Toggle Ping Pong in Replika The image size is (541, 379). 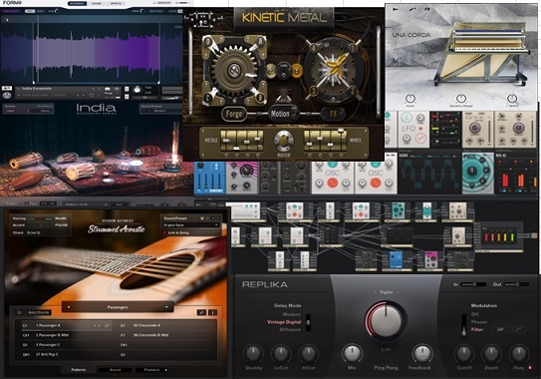[x=386, y=368]
